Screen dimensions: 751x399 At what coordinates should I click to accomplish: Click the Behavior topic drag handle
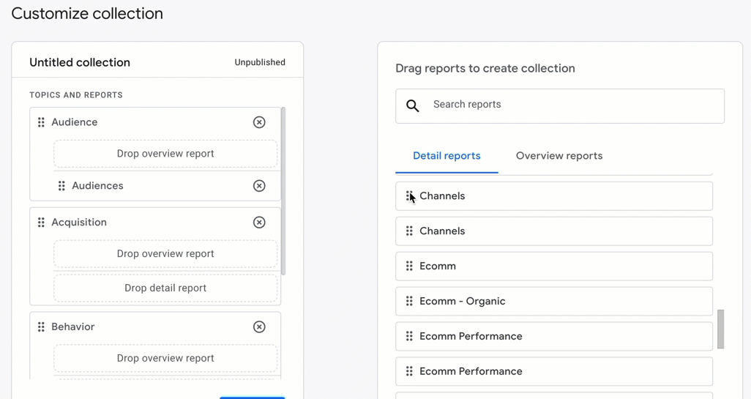pos(41,327)
